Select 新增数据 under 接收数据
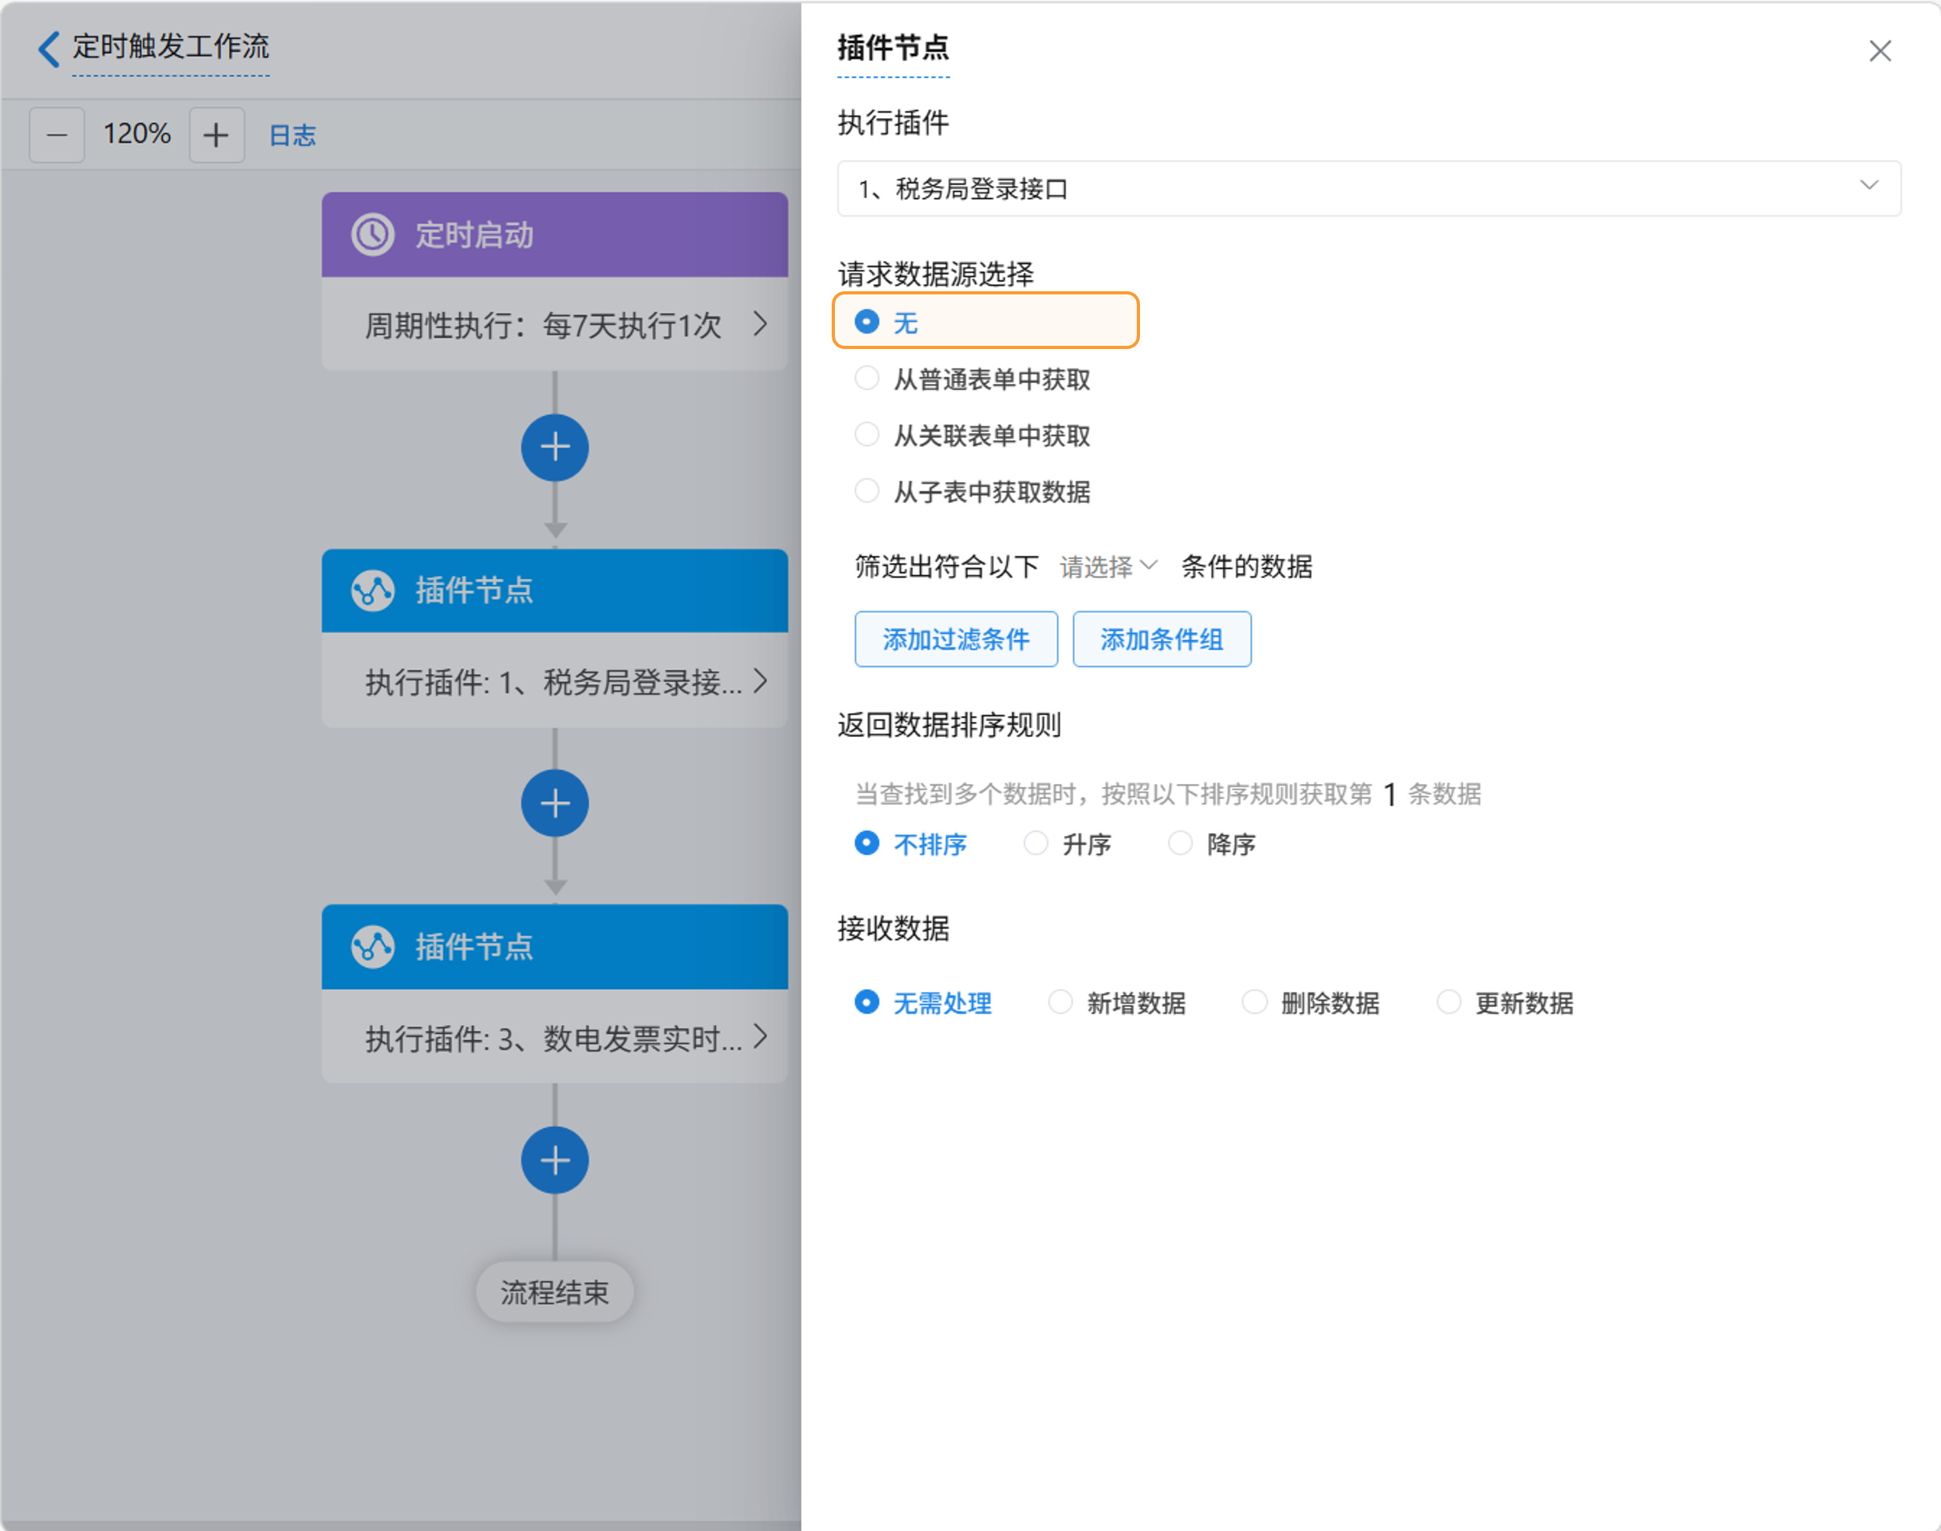This screenshot has height=1531, width=1941. point(1060,1002)
